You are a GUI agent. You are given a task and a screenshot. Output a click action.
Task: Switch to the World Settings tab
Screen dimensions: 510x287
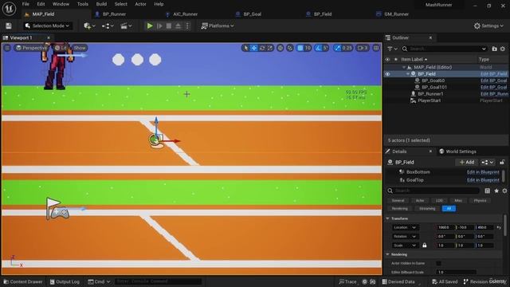click(x=457, y=151)
